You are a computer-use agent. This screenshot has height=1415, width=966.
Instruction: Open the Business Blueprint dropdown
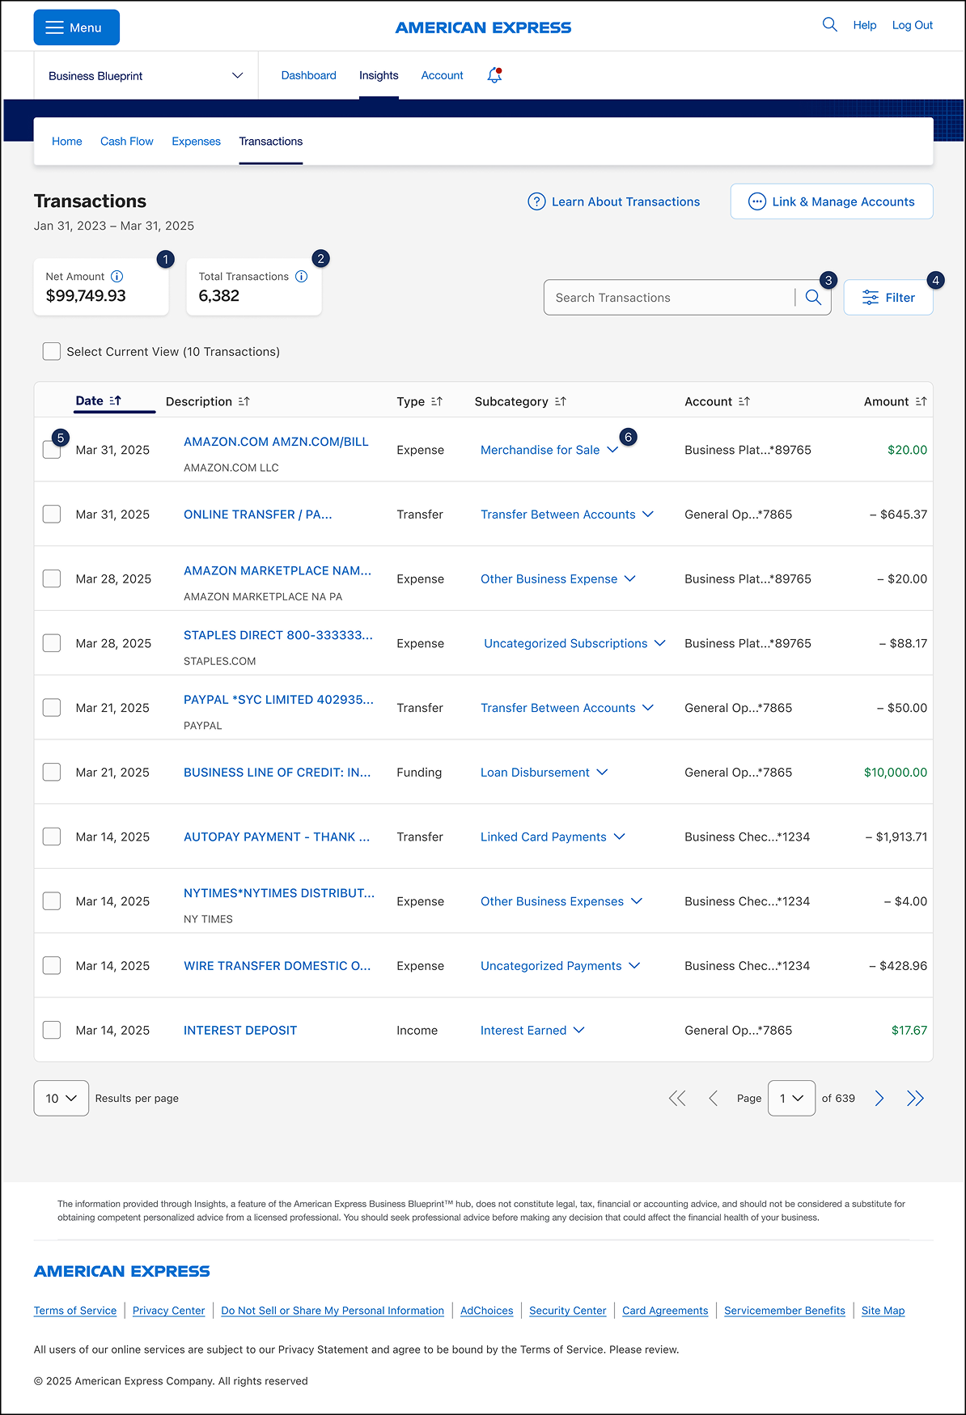coord(146,75)
